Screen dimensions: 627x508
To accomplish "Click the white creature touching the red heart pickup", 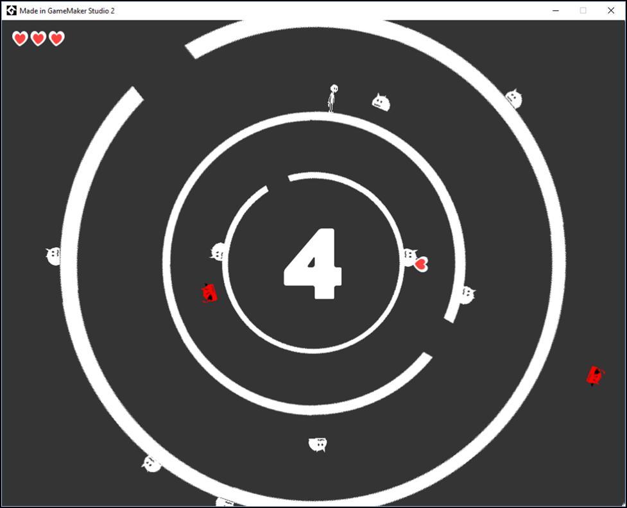I will pos(409,257).
